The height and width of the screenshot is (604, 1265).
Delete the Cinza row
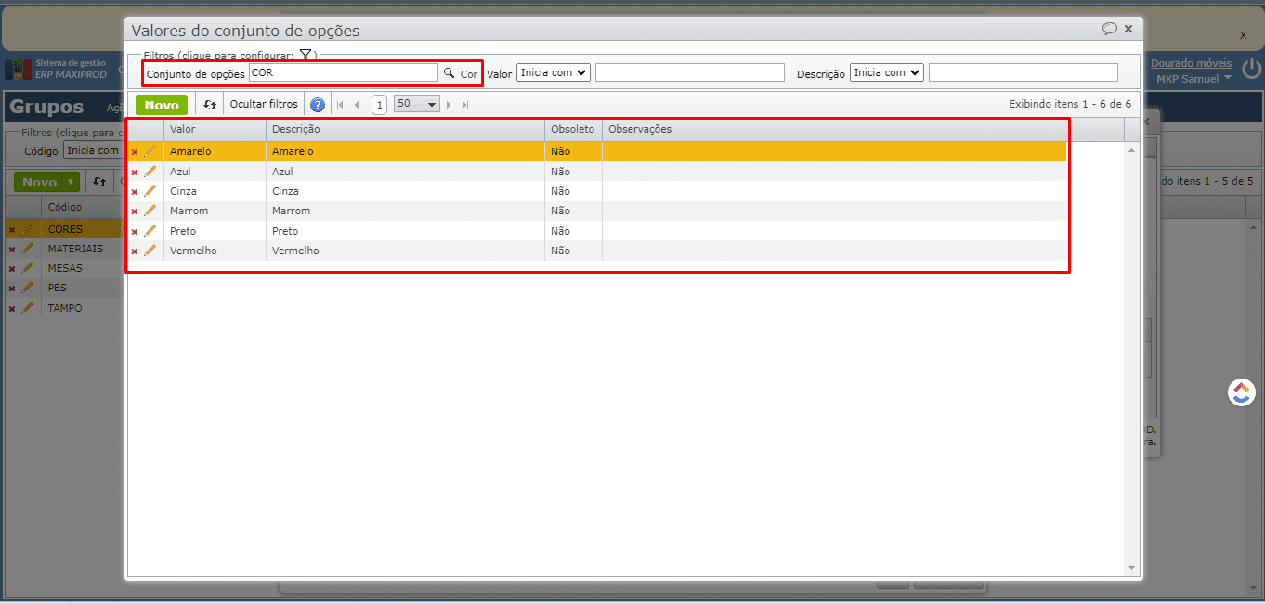coord(135,192)
